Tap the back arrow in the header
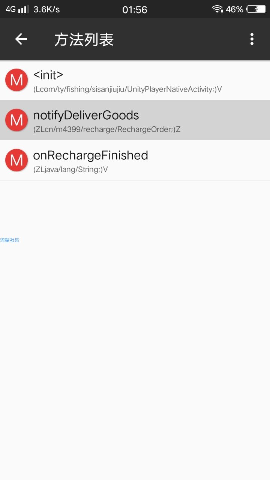The height and width of the screenshot is (480, 270). click(21, 39)
